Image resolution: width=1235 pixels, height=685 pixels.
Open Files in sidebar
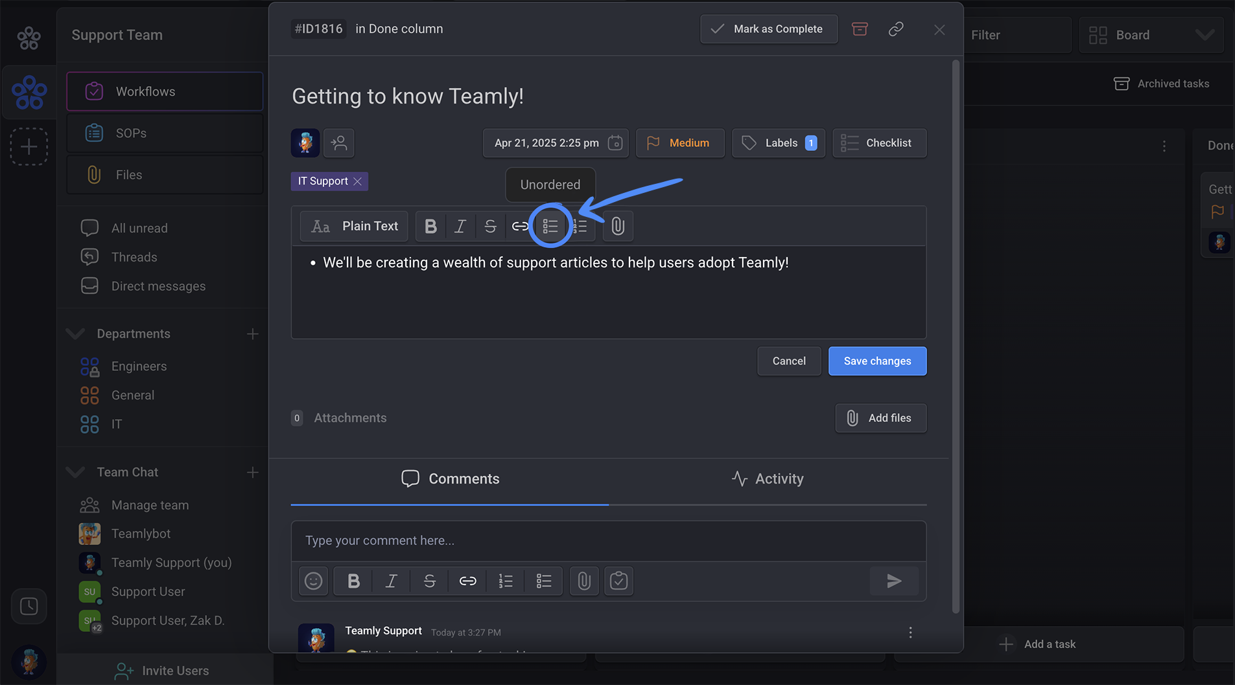165,175
